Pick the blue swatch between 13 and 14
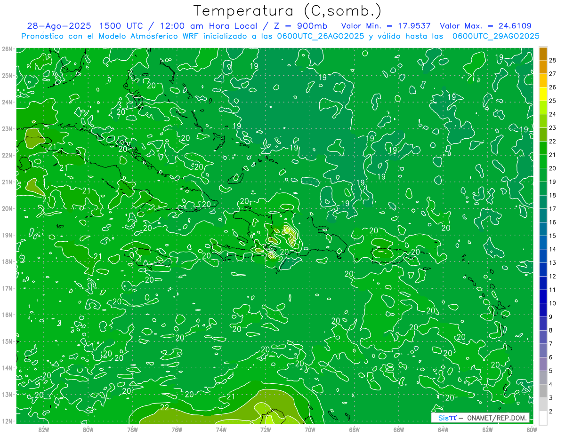565x436 pixels. coord(543,256)
